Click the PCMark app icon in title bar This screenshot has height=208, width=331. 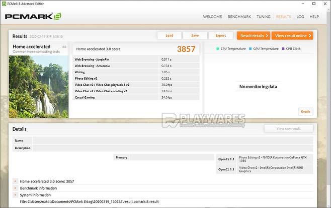pyautogui.click(x=4, y=4)
